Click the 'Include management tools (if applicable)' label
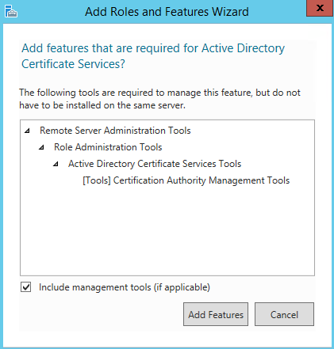The image size is (334, 349). (125, 287)
